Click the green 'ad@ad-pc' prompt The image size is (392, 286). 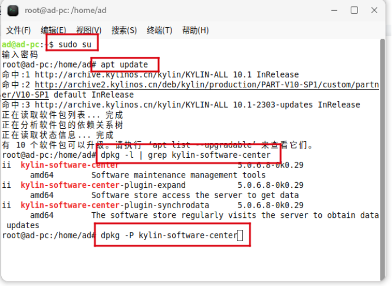click(20, 45)
